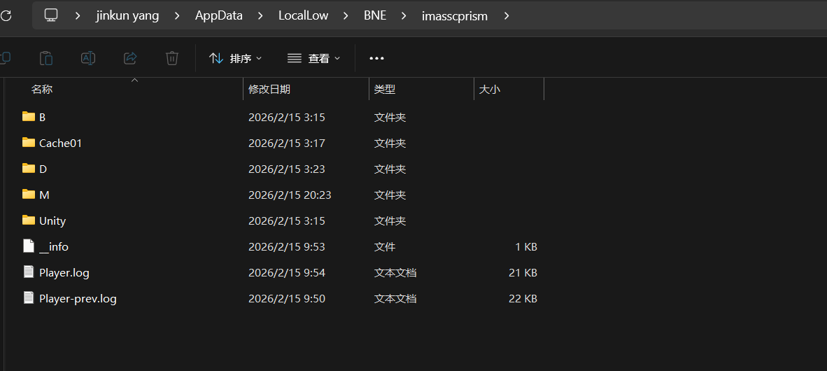Select the Cache01 folder name

[x=60, y=143]
